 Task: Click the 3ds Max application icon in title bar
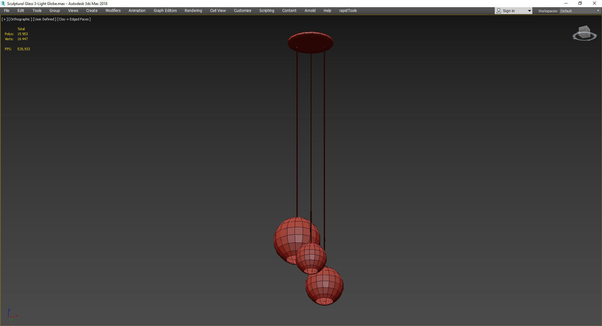[x=3, y=3]
